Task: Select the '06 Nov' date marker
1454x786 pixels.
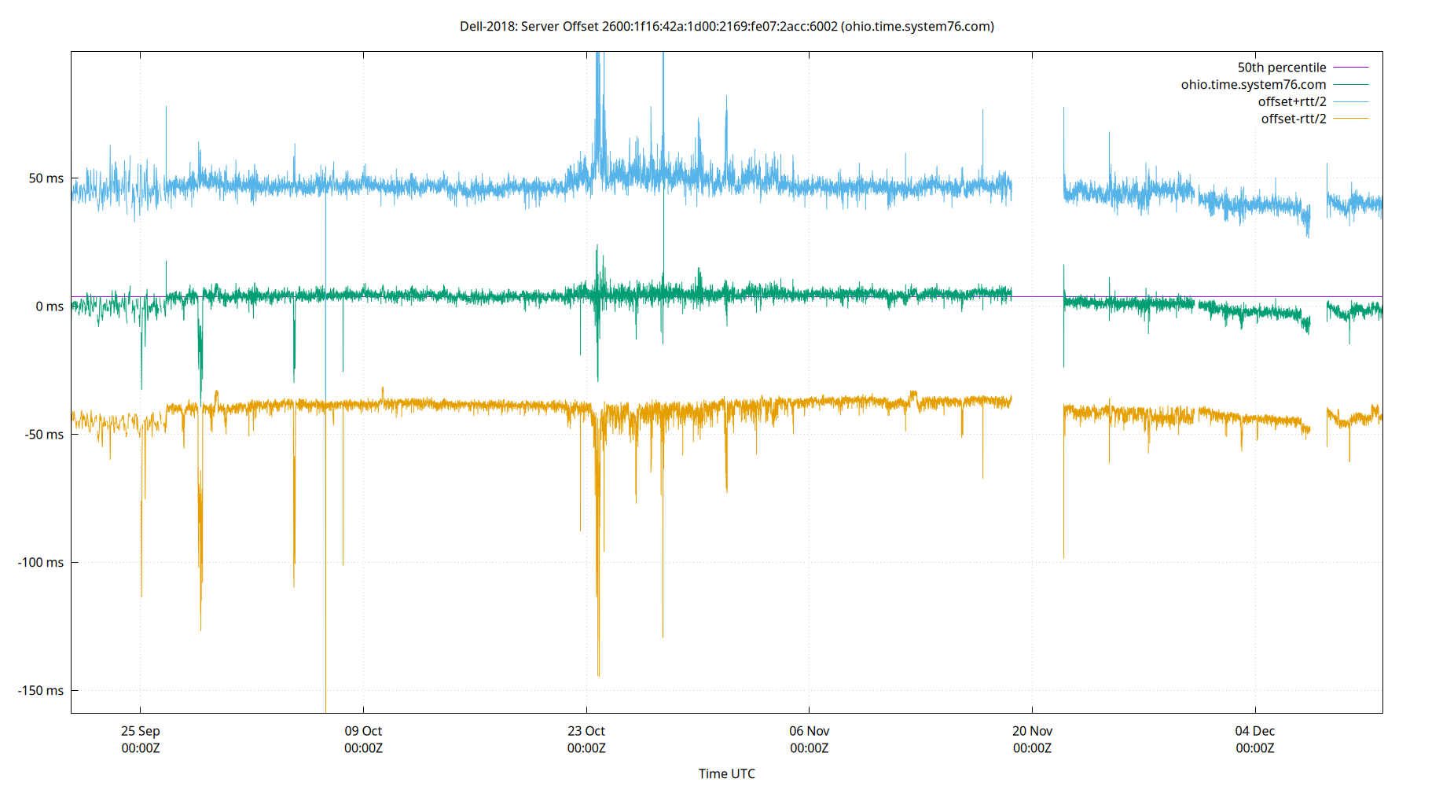Action: click(810, 731)
